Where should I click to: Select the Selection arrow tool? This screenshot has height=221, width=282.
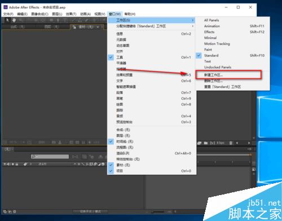click(x=7, y=20)
